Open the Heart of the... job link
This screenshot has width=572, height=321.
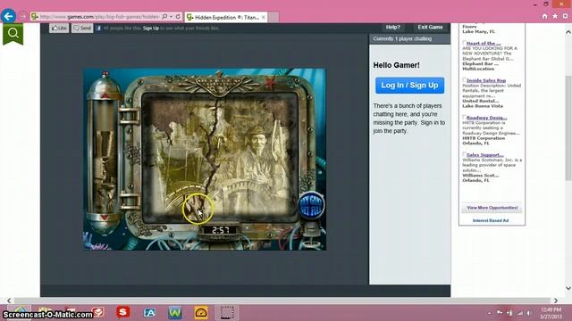484,44
